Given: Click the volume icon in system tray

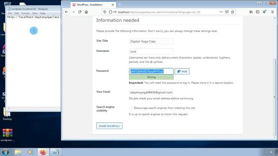Looking at the screenshot, I should click(x=271, y=152).
